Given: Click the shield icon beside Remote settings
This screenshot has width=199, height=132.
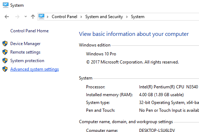Looking at the screenshot, I should click(5, 52).
